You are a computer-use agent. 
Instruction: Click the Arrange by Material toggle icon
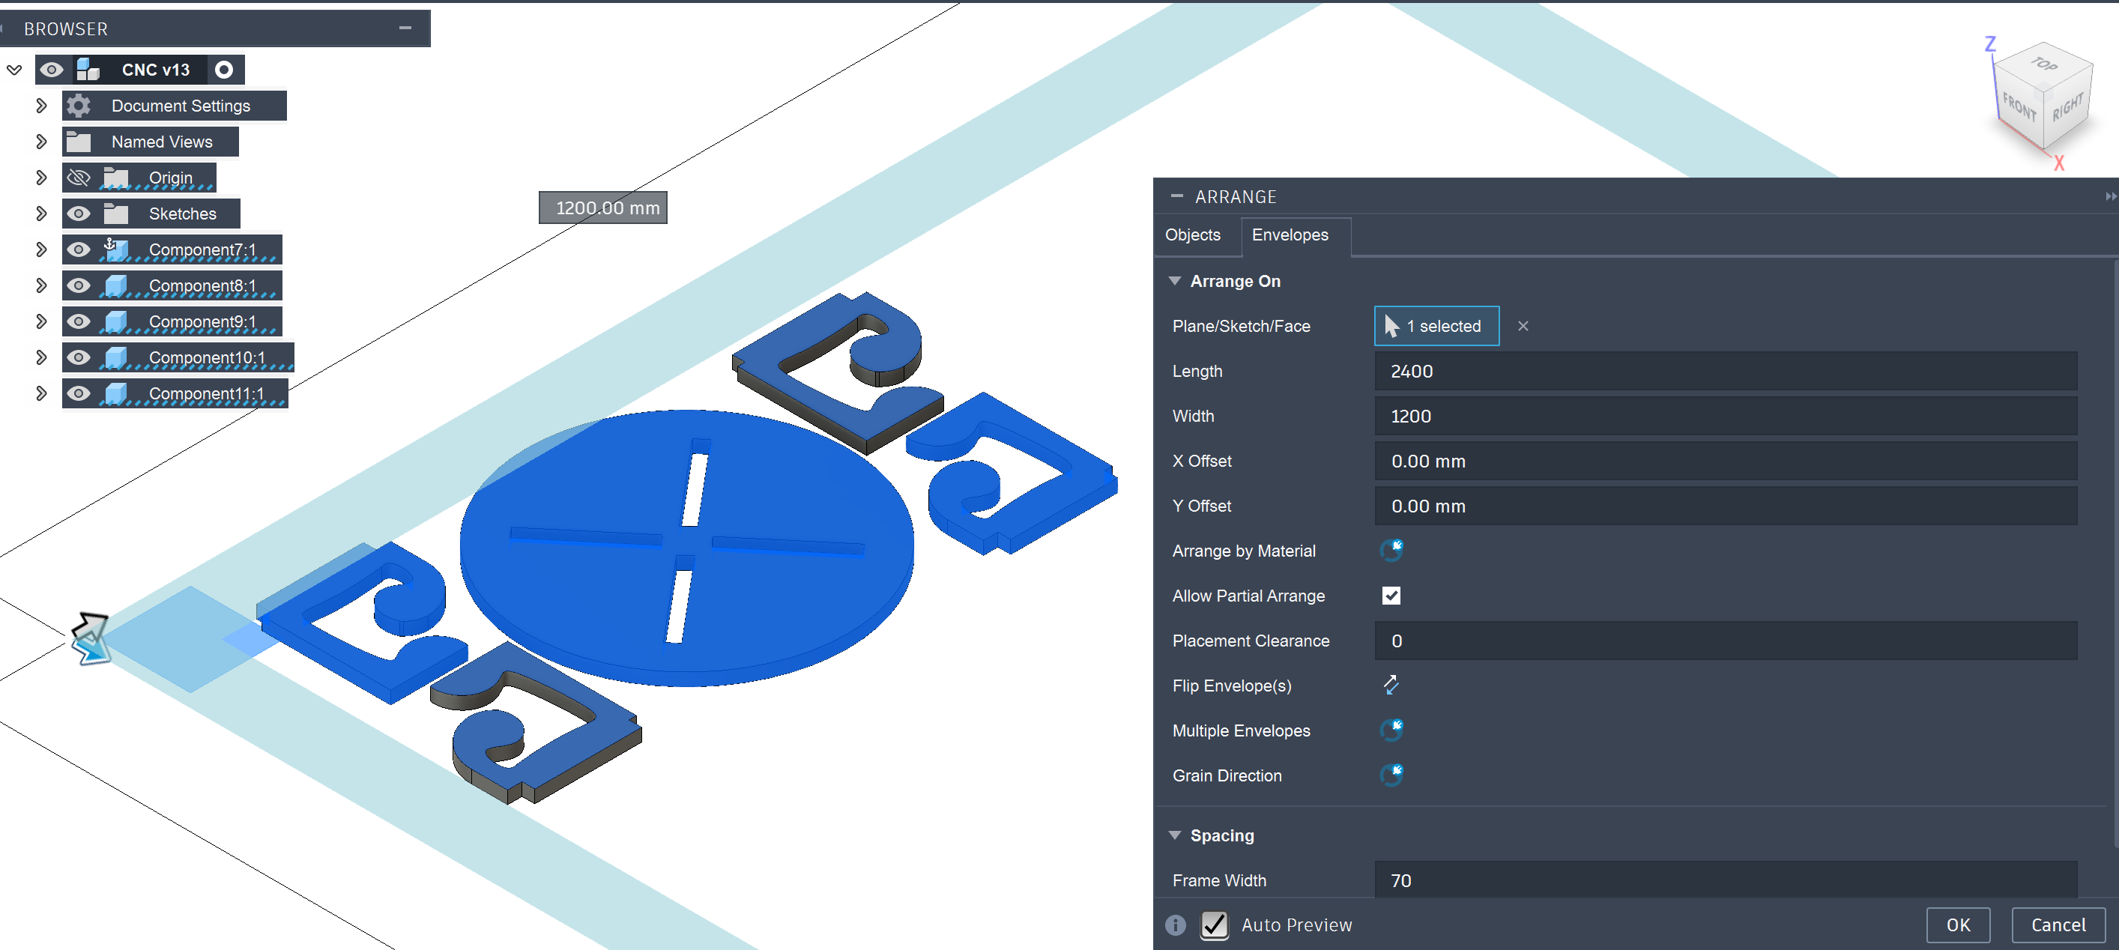pyautogui.click(x=1391, y=550)
